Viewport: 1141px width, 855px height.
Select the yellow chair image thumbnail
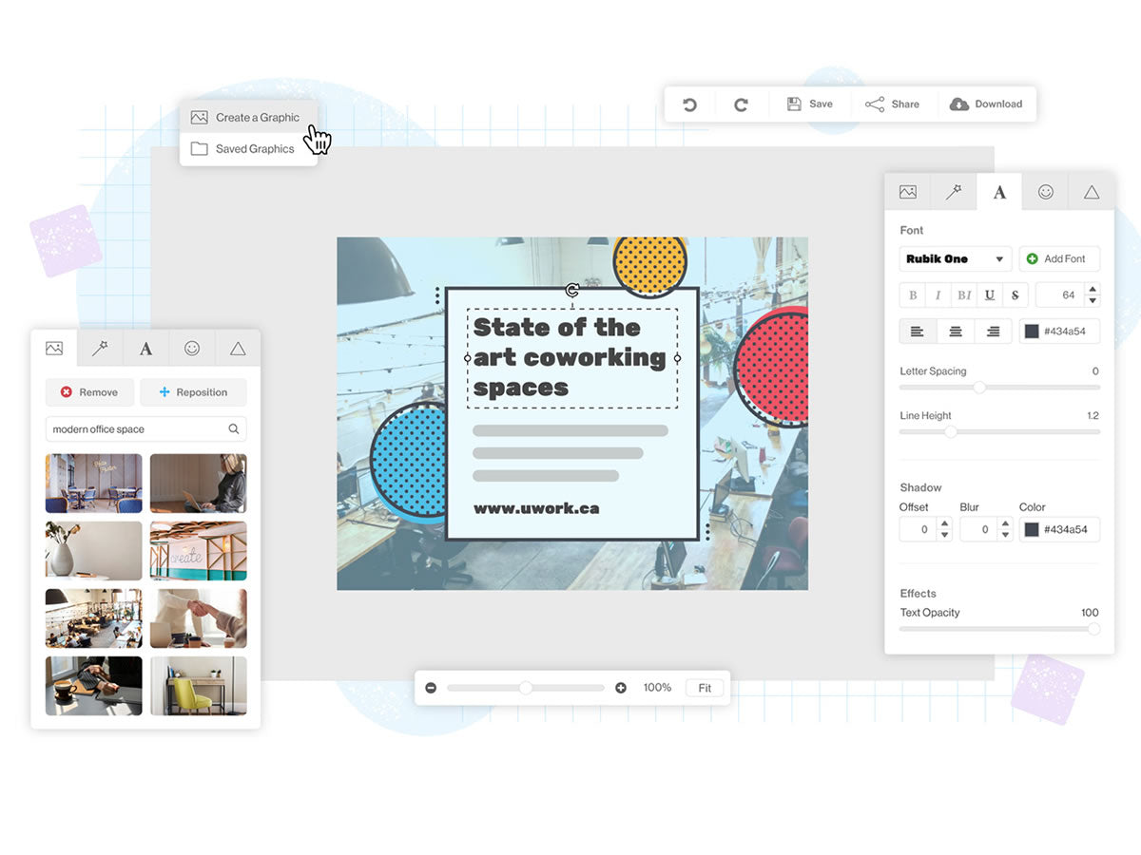point(199,686)
